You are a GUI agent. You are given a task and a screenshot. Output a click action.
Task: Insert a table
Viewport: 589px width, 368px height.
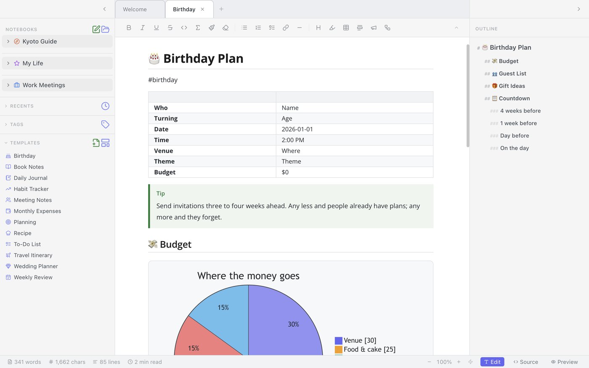(346, 28)
